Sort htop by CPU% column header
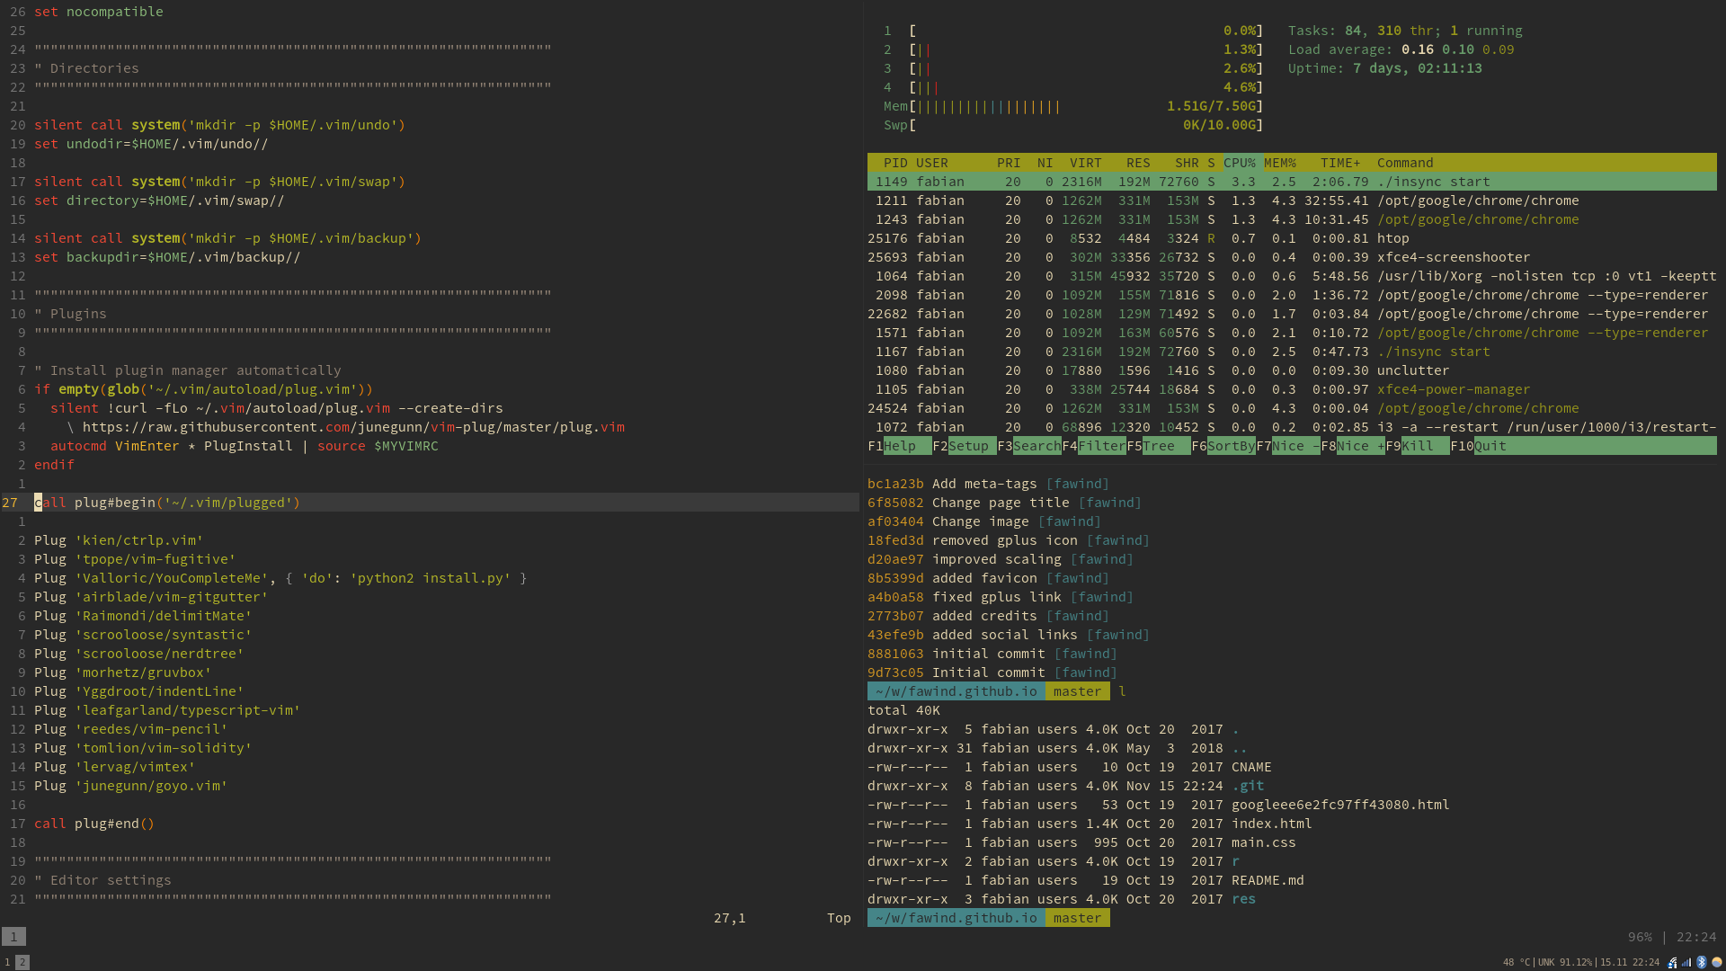The image size is (1726, 971). tap(1240, 163)
